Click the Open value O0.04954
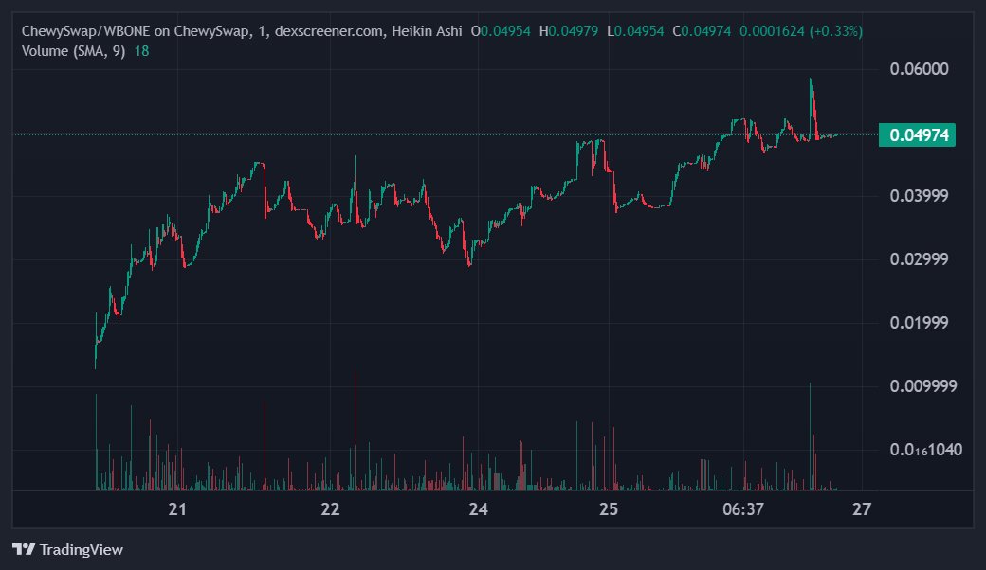 (x=501, y=31)
